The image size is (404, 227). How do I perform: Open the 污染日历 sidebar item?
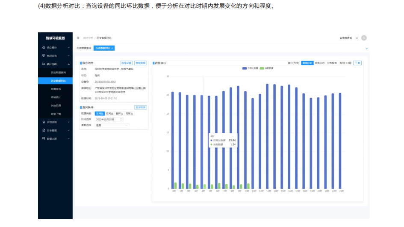point(56,106)
